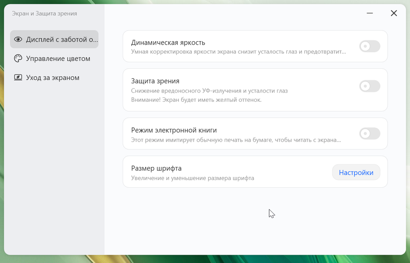The height and width of the screenshot is (263, 410).
Task: Click the Внимание! Экран будет иметь желтый оттенок note
Action: tap(196, 100)
